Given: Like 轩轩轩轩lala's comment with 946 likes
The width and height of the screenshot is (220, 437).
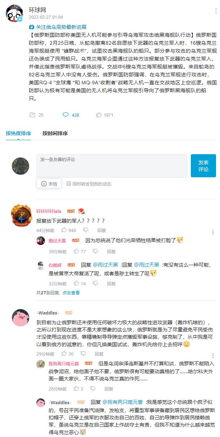Looking at the screenshot, I should click(64, 230).
